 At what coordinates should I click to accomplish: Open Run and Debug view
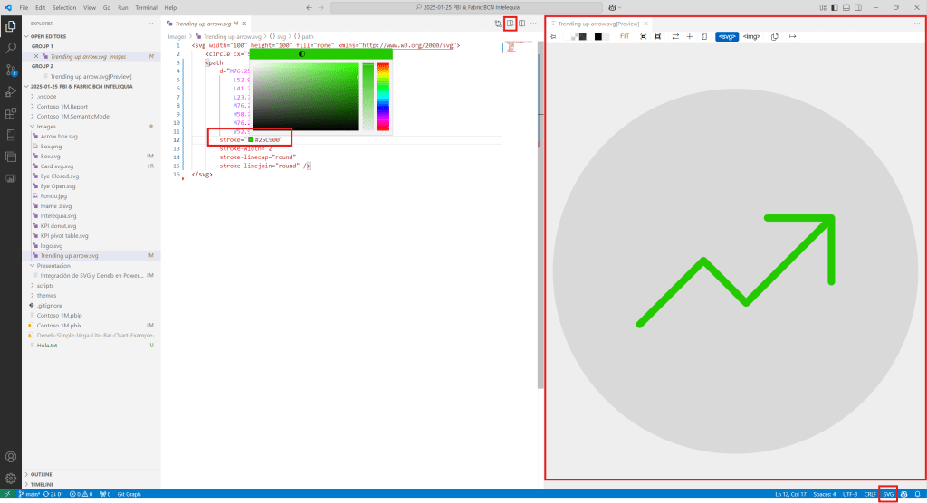(11, 90)
